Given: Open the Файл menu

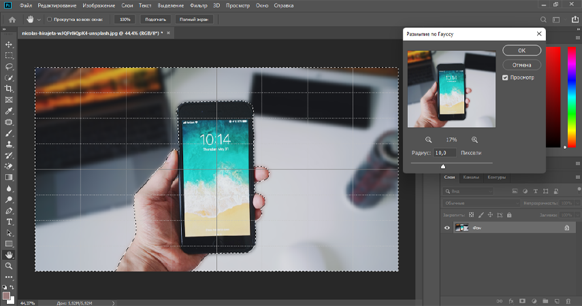Looking at the screenshot, I should pyautogui.click(x=26, y=5).
